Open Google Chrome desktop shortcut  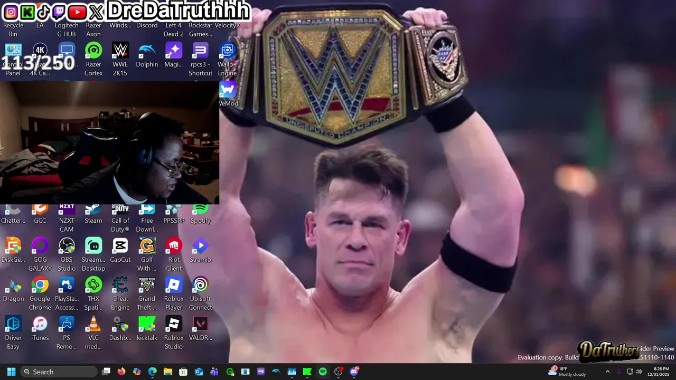point(40,293)
